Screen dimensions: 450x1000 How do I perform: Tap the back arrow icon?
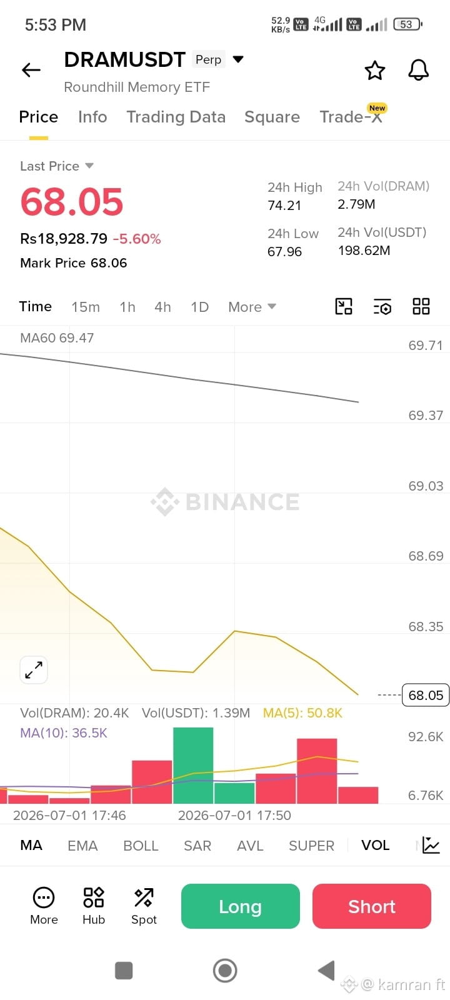(31, 70)
